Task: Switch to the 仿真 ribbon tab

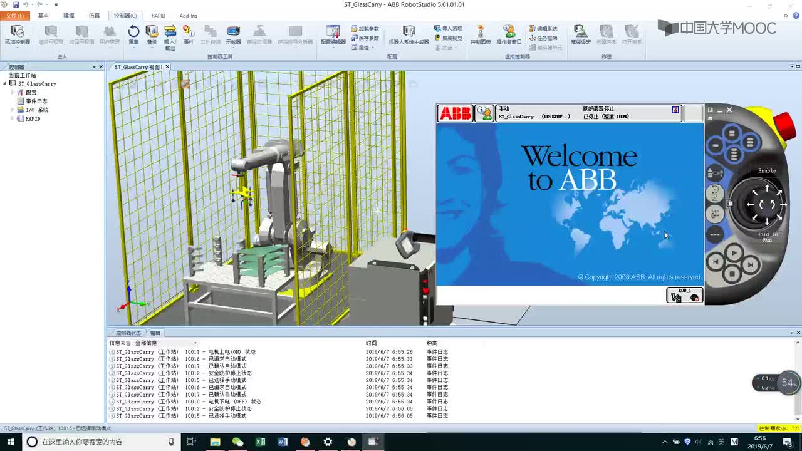Action: pos(95,15)
